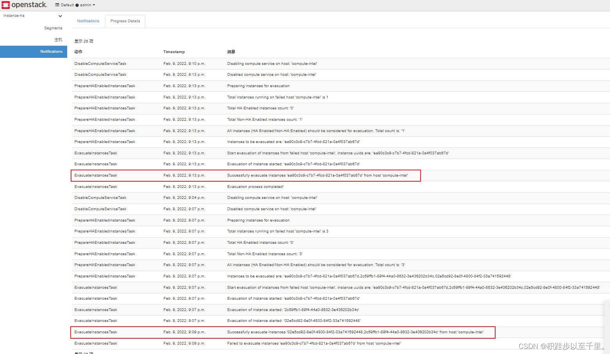Click the first DisableComputeServiceTask action cell
The height and width of the screenshot is (354, 610).
coord(100,64)
